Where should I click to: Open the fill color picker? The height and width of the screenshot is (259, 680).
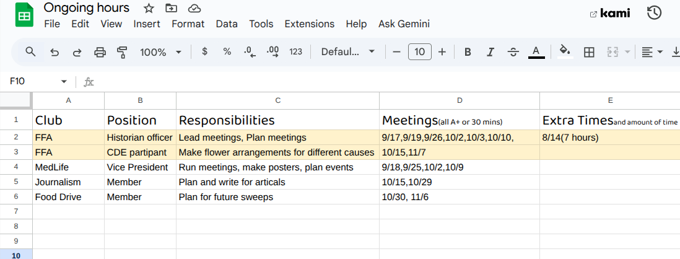tap(564, 52)
